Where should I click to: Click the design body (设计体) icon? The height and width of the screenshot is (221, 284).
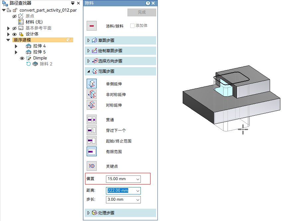click(x=21, y=34)
